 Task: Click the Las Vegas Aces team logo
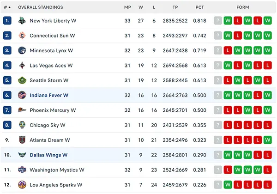point(22,66)
